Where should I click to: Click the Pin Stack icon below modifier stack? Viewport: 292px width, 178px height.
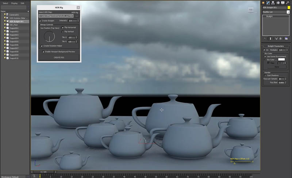(264, 38)
